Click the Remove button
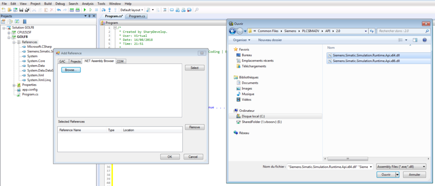The image size is (435, 186). coord(195,127)
